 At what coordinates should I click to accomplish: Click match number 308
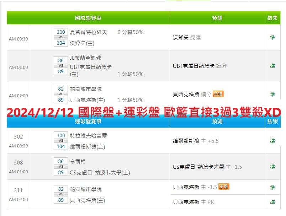(18, 162)
